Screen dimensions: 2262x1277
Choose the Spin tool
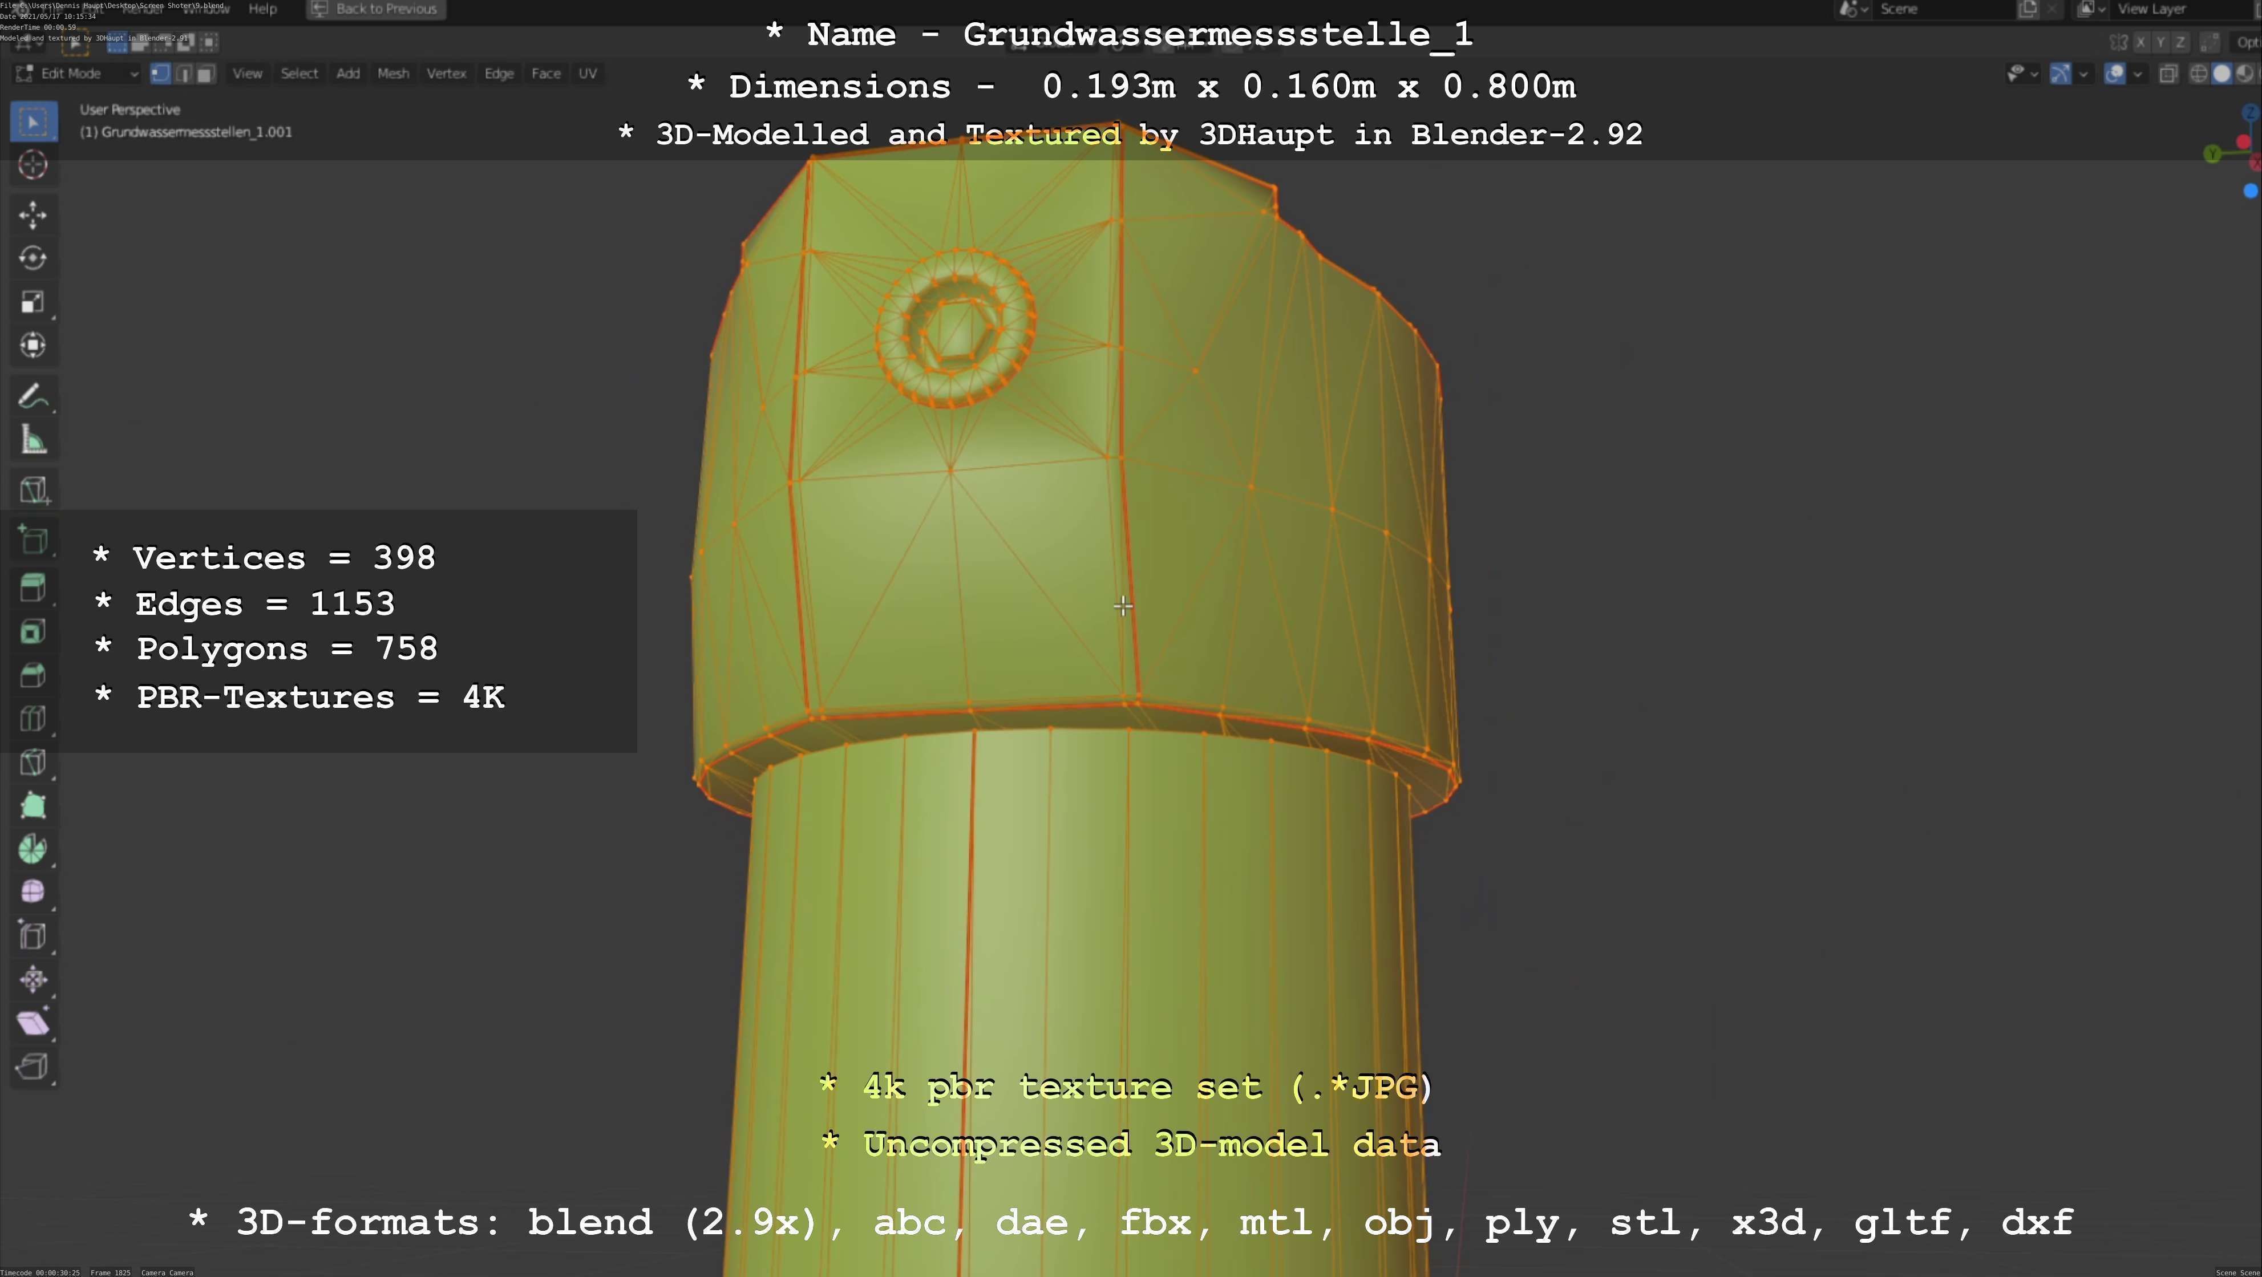(x=33, y=849)
